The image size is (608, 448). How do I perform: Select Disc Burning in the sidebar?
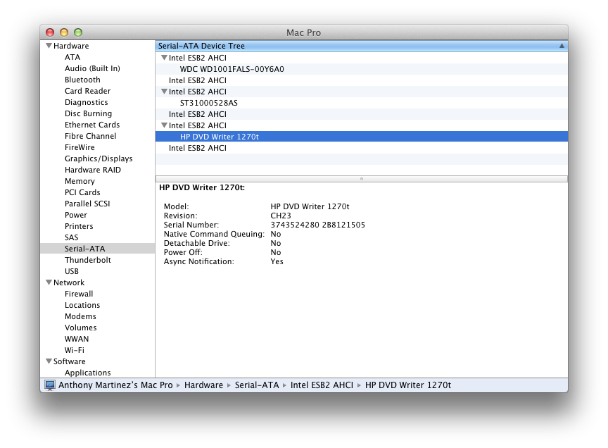88,113
